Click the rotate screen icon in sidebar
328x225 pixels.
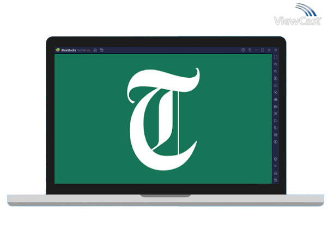tap(276, 128)
